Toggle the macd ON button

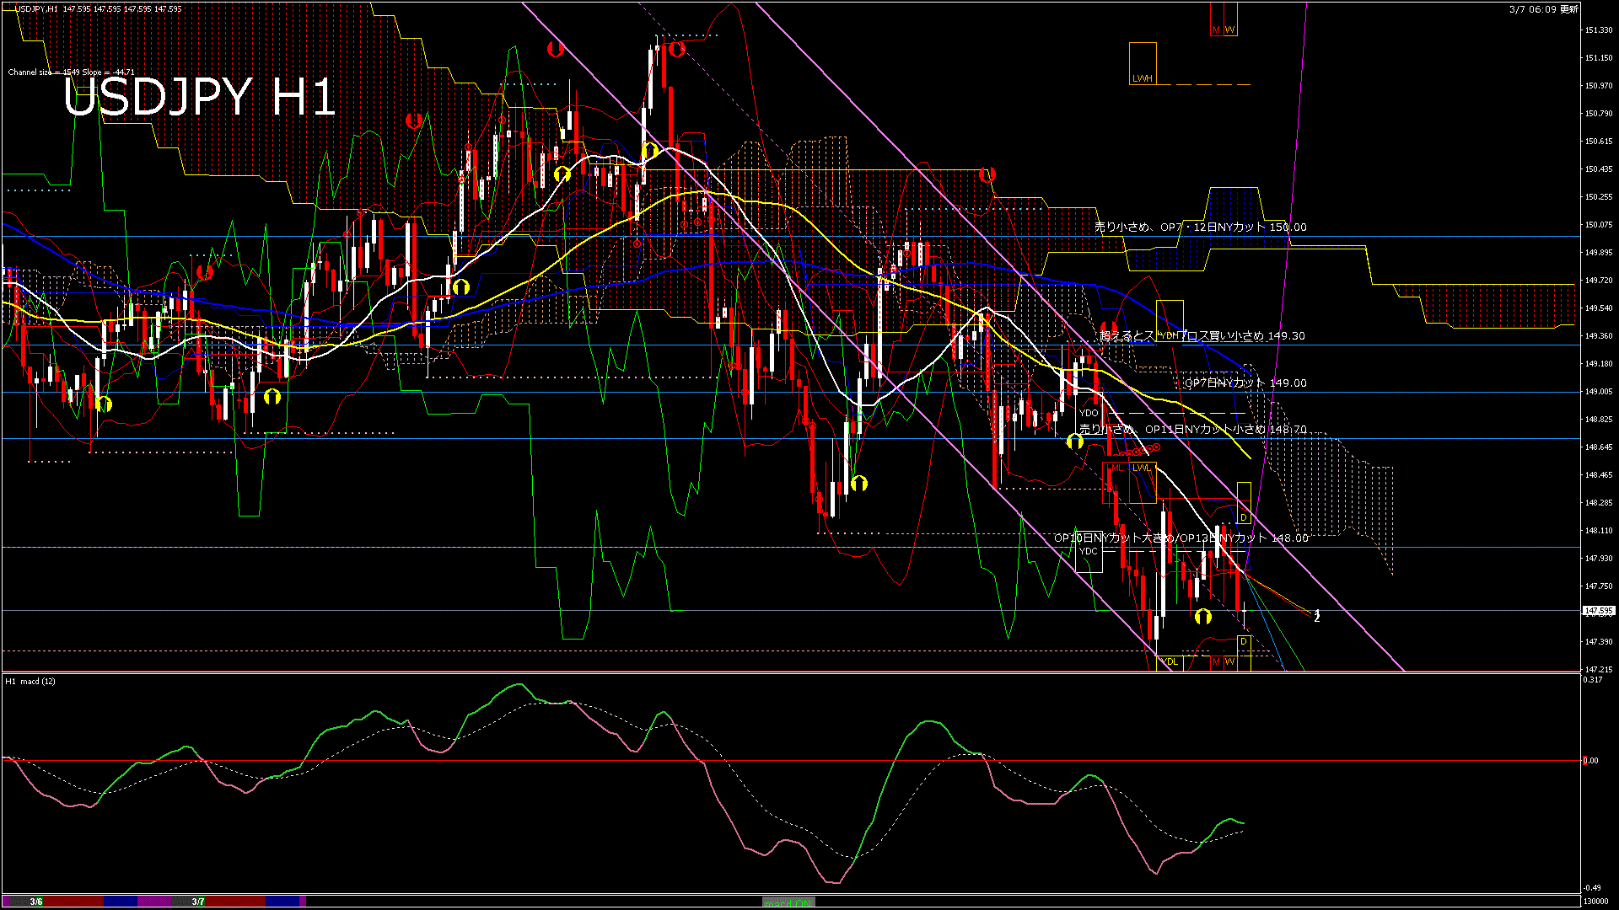coord(788,902)
